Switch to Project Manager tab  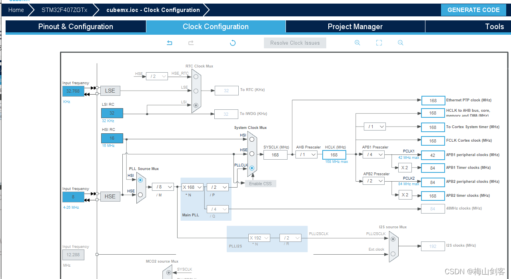[x=355, y=27]
